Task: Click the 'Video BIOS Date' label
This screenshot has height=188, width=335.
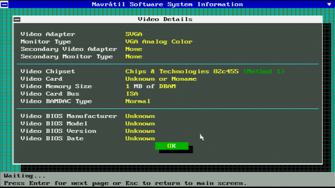Action: [x=52, y=138]
